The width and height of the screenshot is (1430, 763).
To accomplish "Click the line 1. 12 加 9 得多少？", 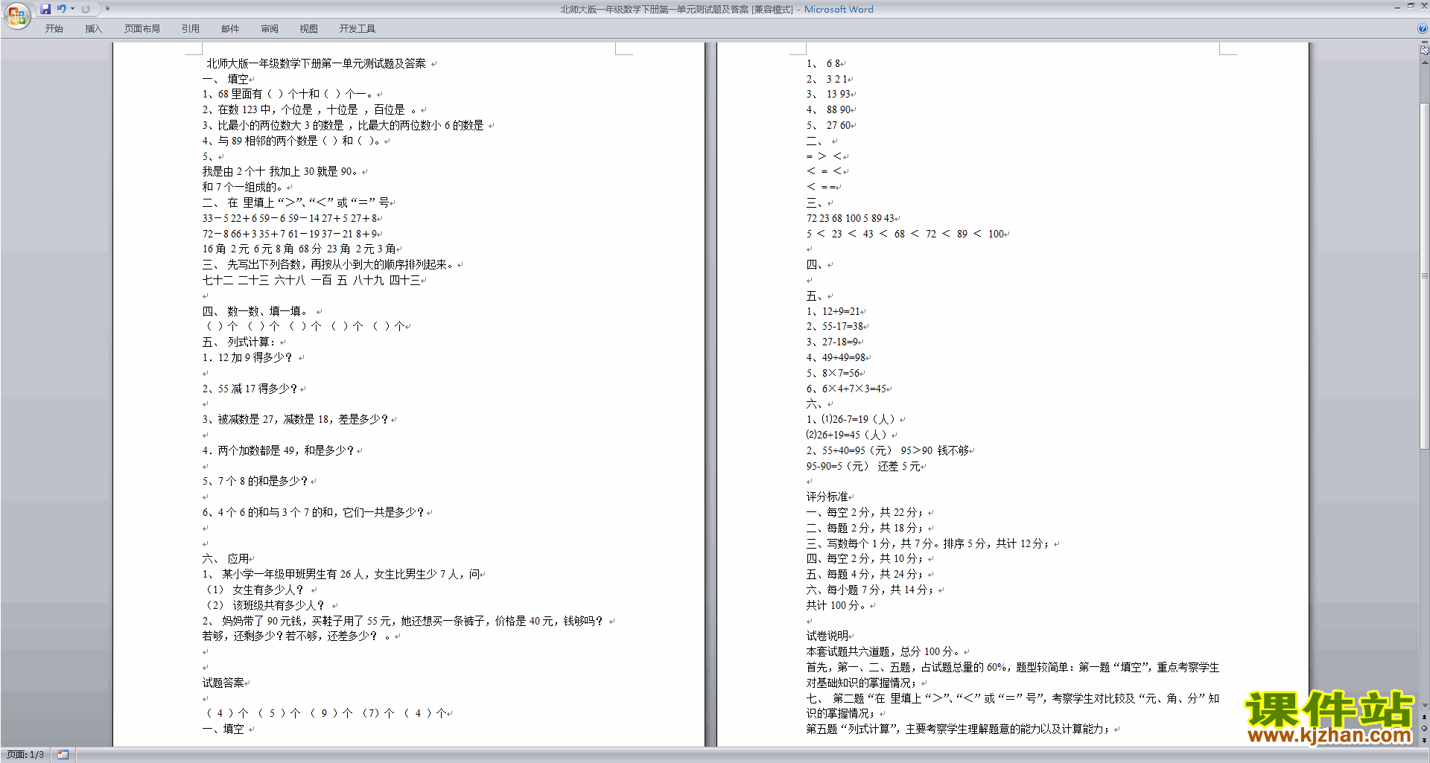I will coord(247,357).
